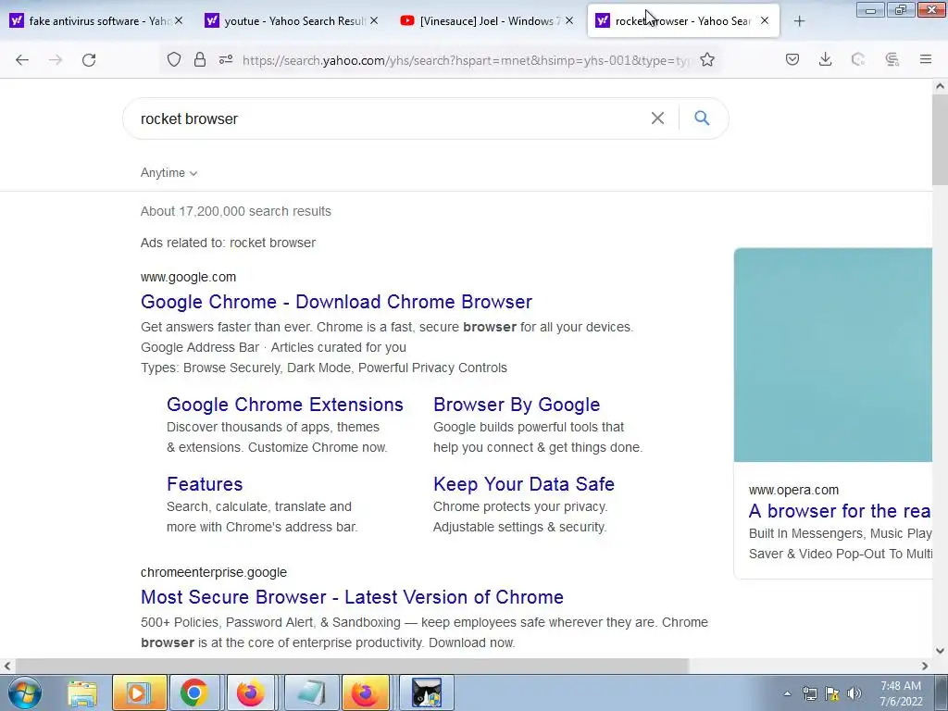This screenshot has width=948, height=711.
Task: Open the Action Center flag icon
Action: point(832,693)
